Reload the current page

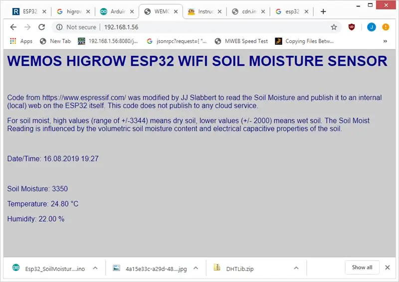(42, 27)
